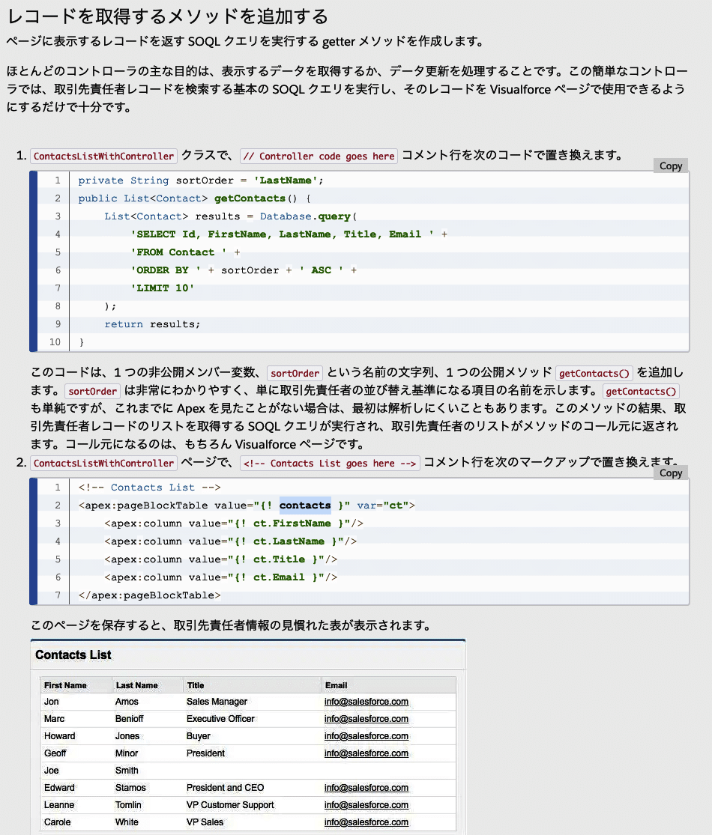712x835 pixels.
Task: Click the Smith last name cell
Action: (x=127, y=771)
